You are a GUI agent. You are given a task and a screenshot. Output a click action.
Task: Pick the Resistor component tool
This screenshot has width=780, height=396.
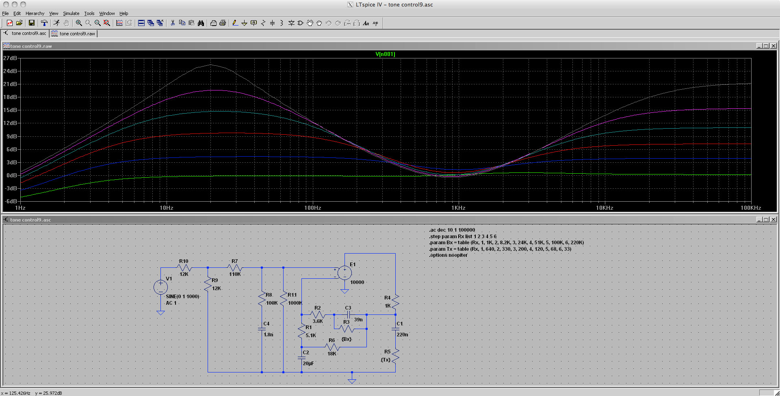pyautogui.click(x=263, y=23)
